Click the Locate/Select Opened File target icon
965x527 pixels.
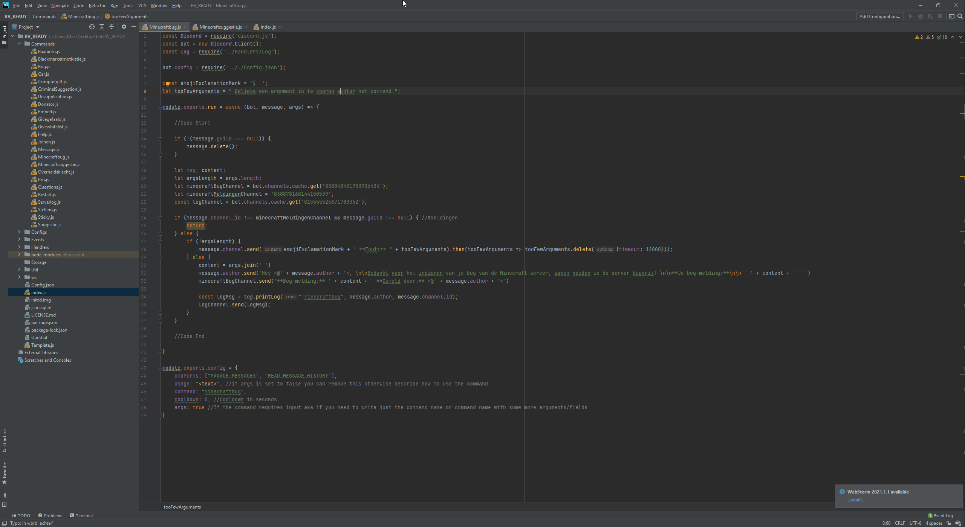coord(92,27)
